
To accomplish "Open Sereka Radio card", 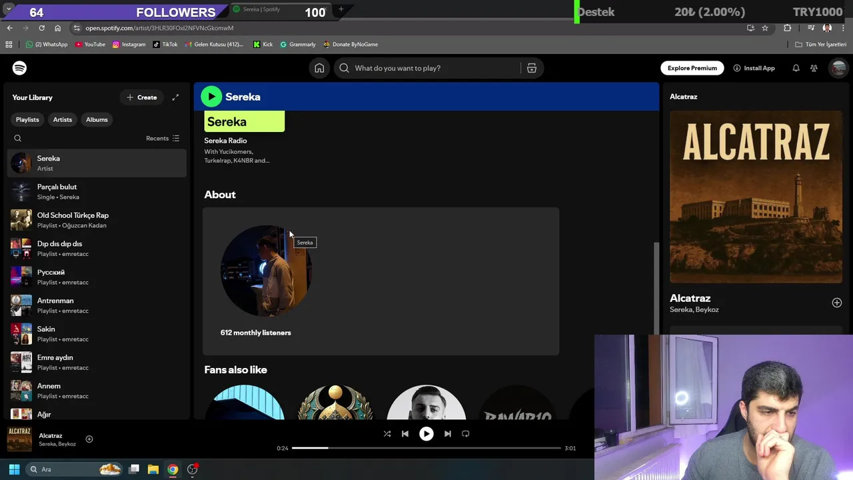I will point(245,139).
